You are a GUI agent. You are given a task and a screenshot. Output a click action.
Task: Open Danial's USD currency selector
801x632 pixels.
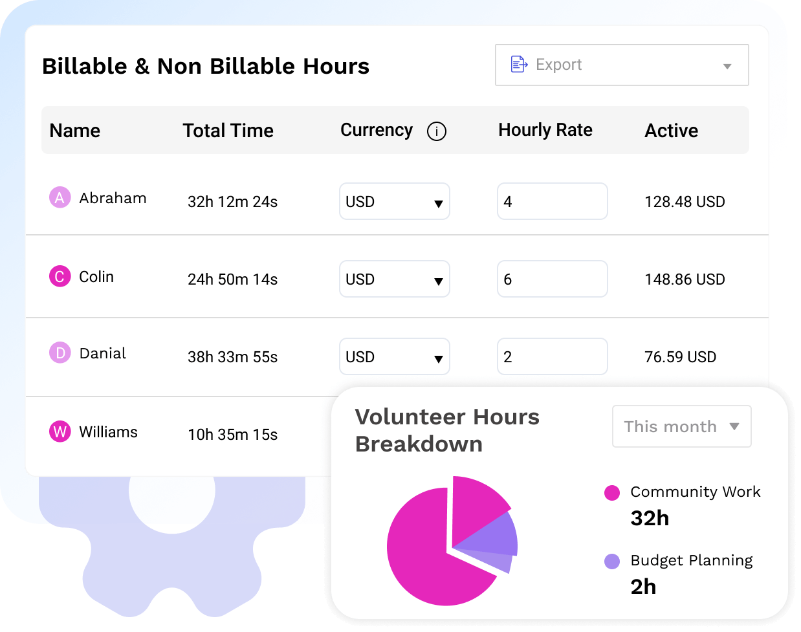[394, 356]
